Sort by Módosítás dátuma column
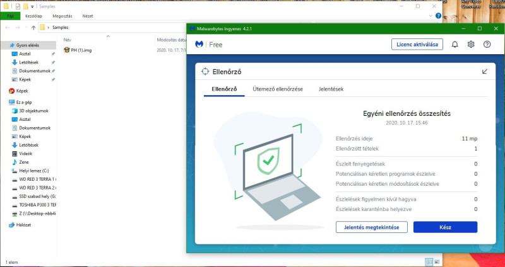505x267 pixels. (x=170, y=40)
